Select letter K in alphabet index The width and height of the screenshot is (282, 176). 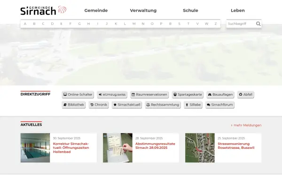pos(116,24)
